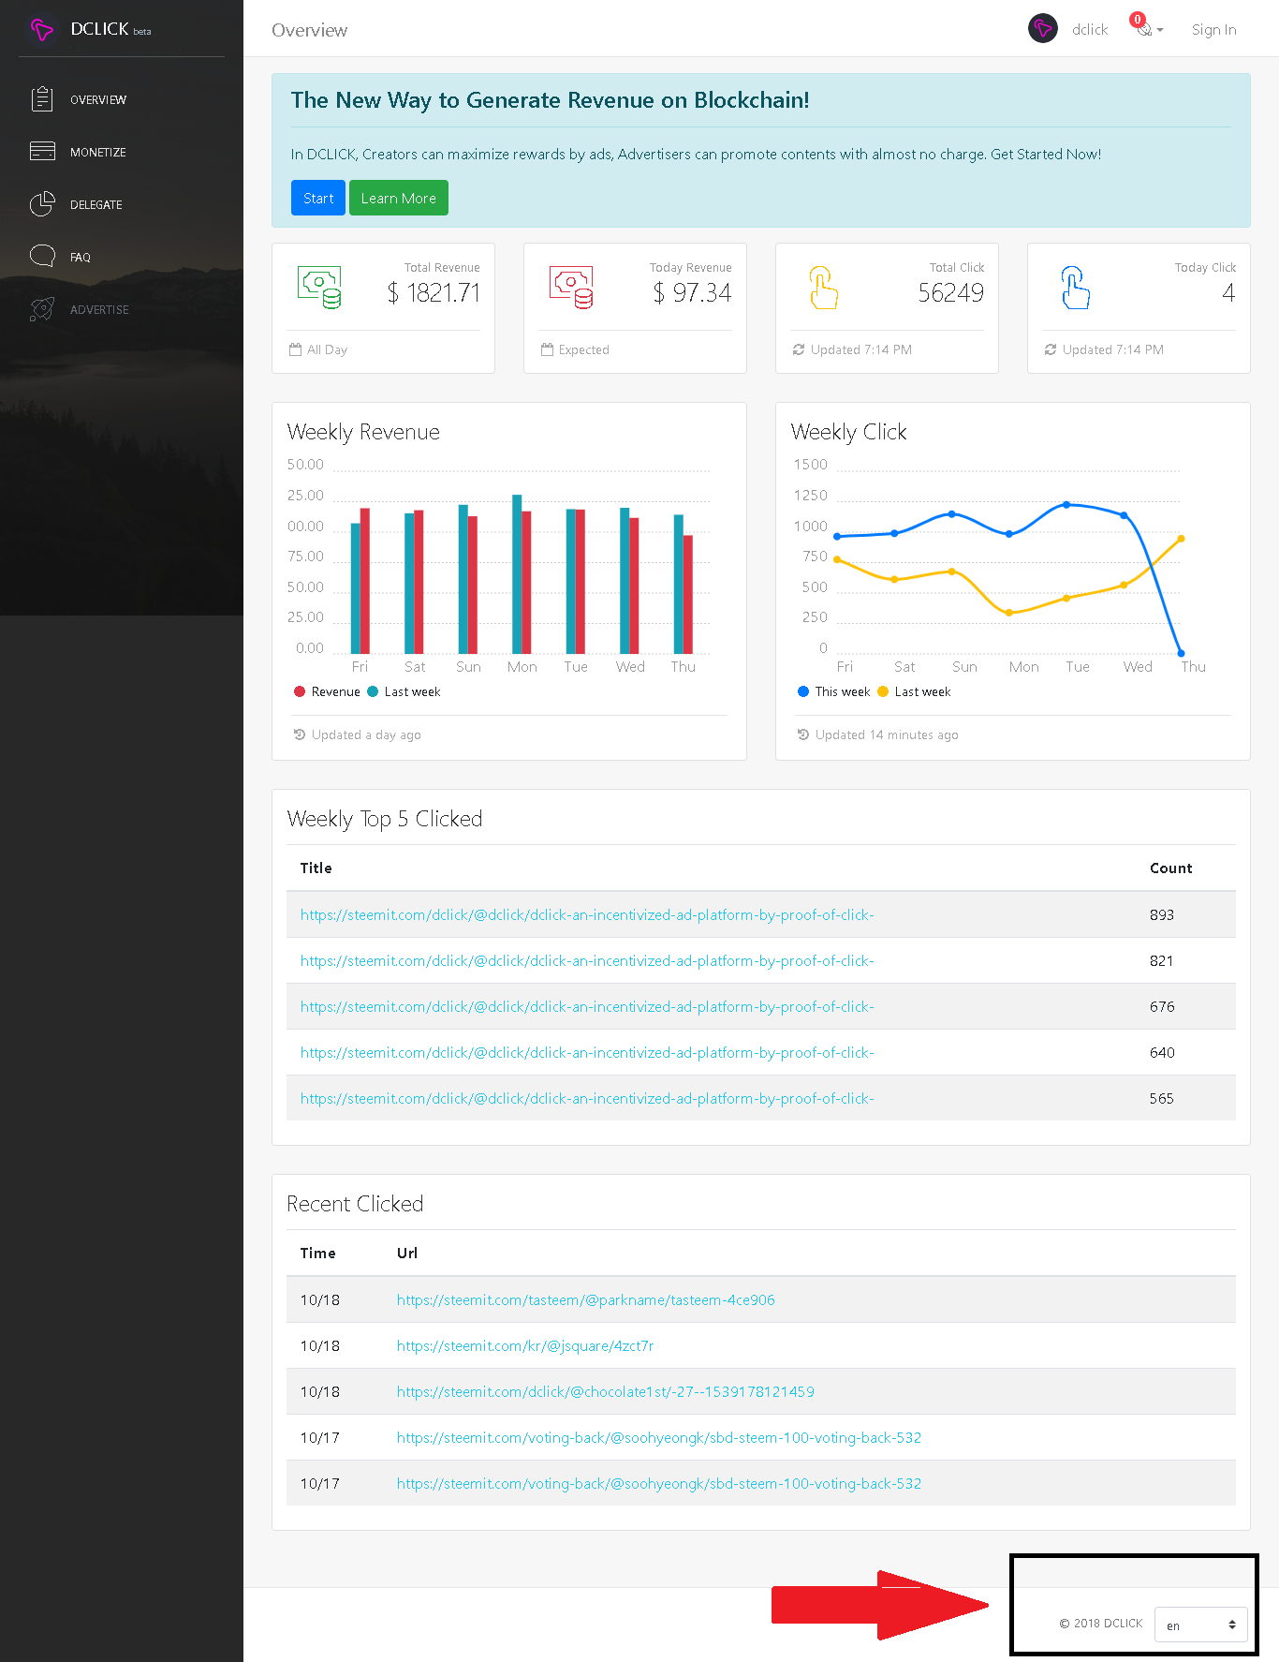This screenshot has height=1662, width=1279.
Task: Open the top clicked link with count 821
Action: point(587,960)
